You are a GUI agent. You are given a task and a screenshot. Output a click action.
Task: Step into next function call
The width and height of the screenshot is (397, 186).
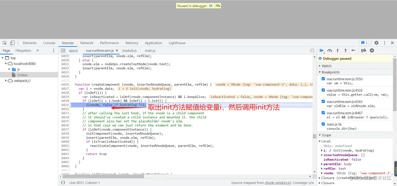(x=338, y=51)
